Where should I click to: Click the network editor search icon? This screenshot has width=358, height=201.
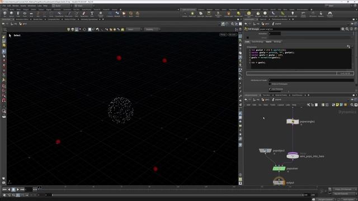(352, 105)
